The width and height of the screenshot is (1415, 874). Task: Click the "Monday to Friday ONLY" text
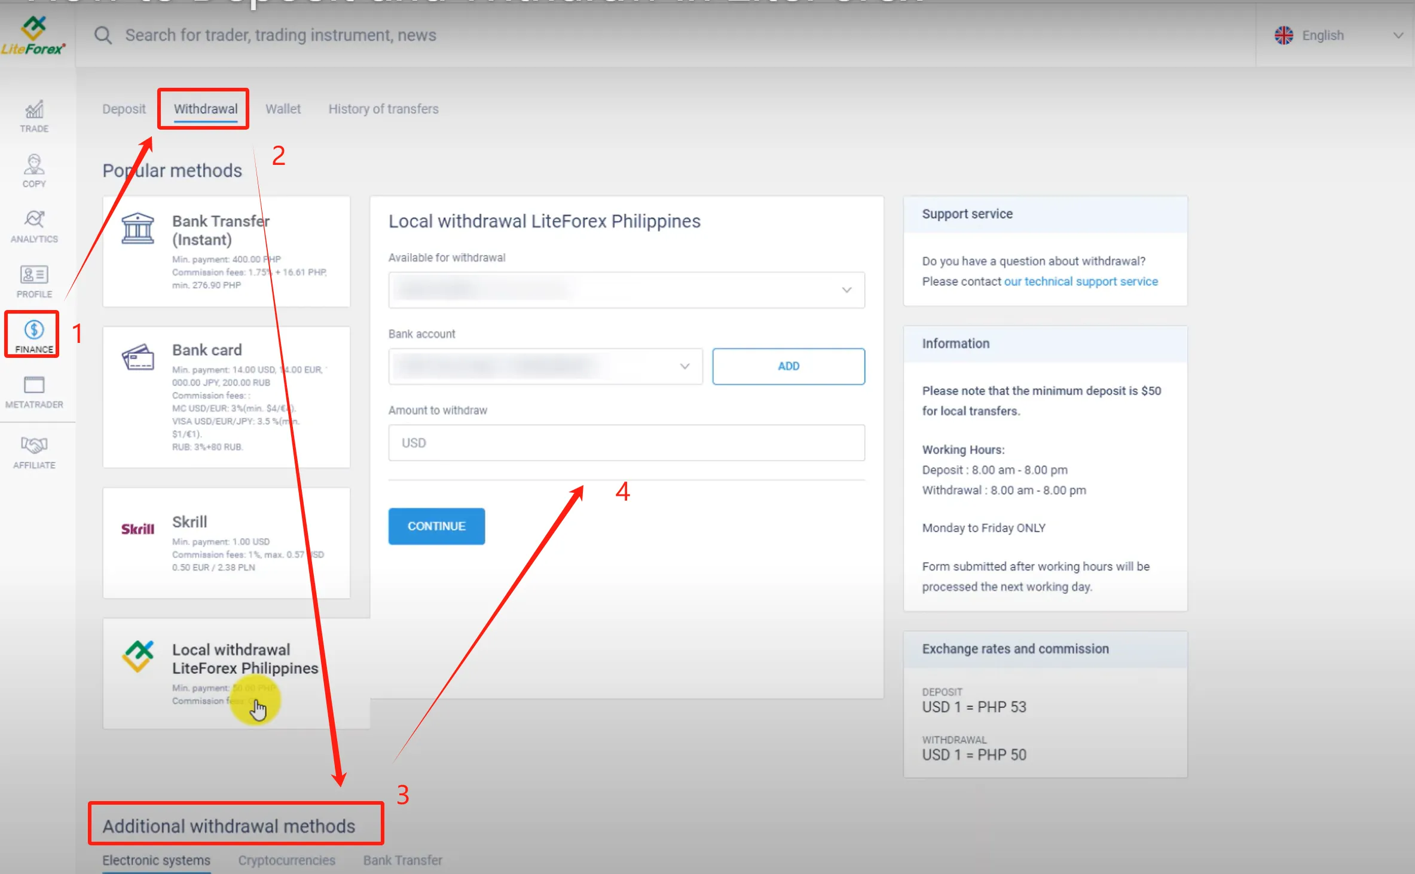click(983, 528)
